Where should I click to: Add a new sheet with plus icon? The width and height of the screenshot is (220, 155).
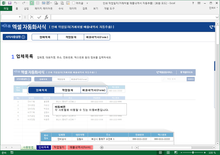(x=102, y=148)
